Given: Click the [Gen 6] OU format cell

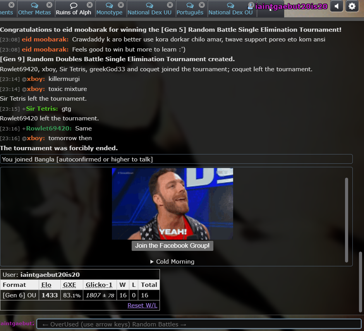Looking at the screenshot, I should click(19, 295).
